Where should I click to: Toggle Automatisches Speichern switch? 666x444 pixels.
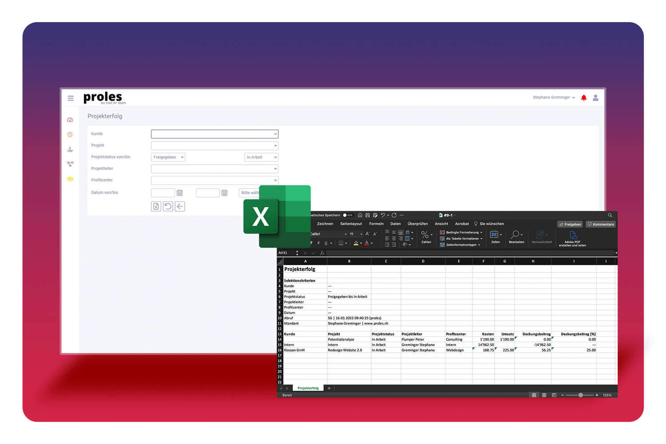tap(348, 215)
